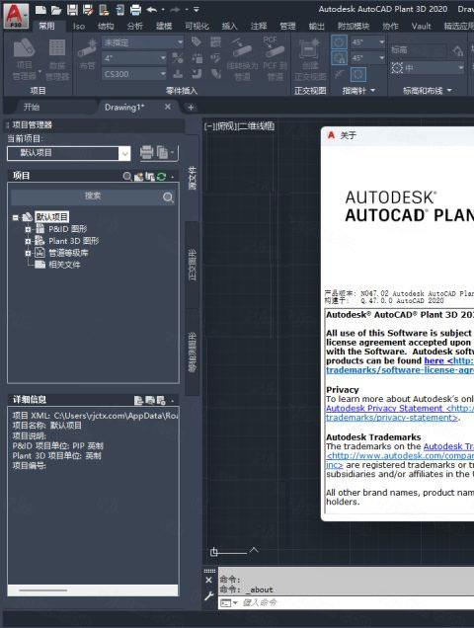Switch to the 协作 ribbon tab
This screenshot has width=474, height=628.
(x=390, y=27)
